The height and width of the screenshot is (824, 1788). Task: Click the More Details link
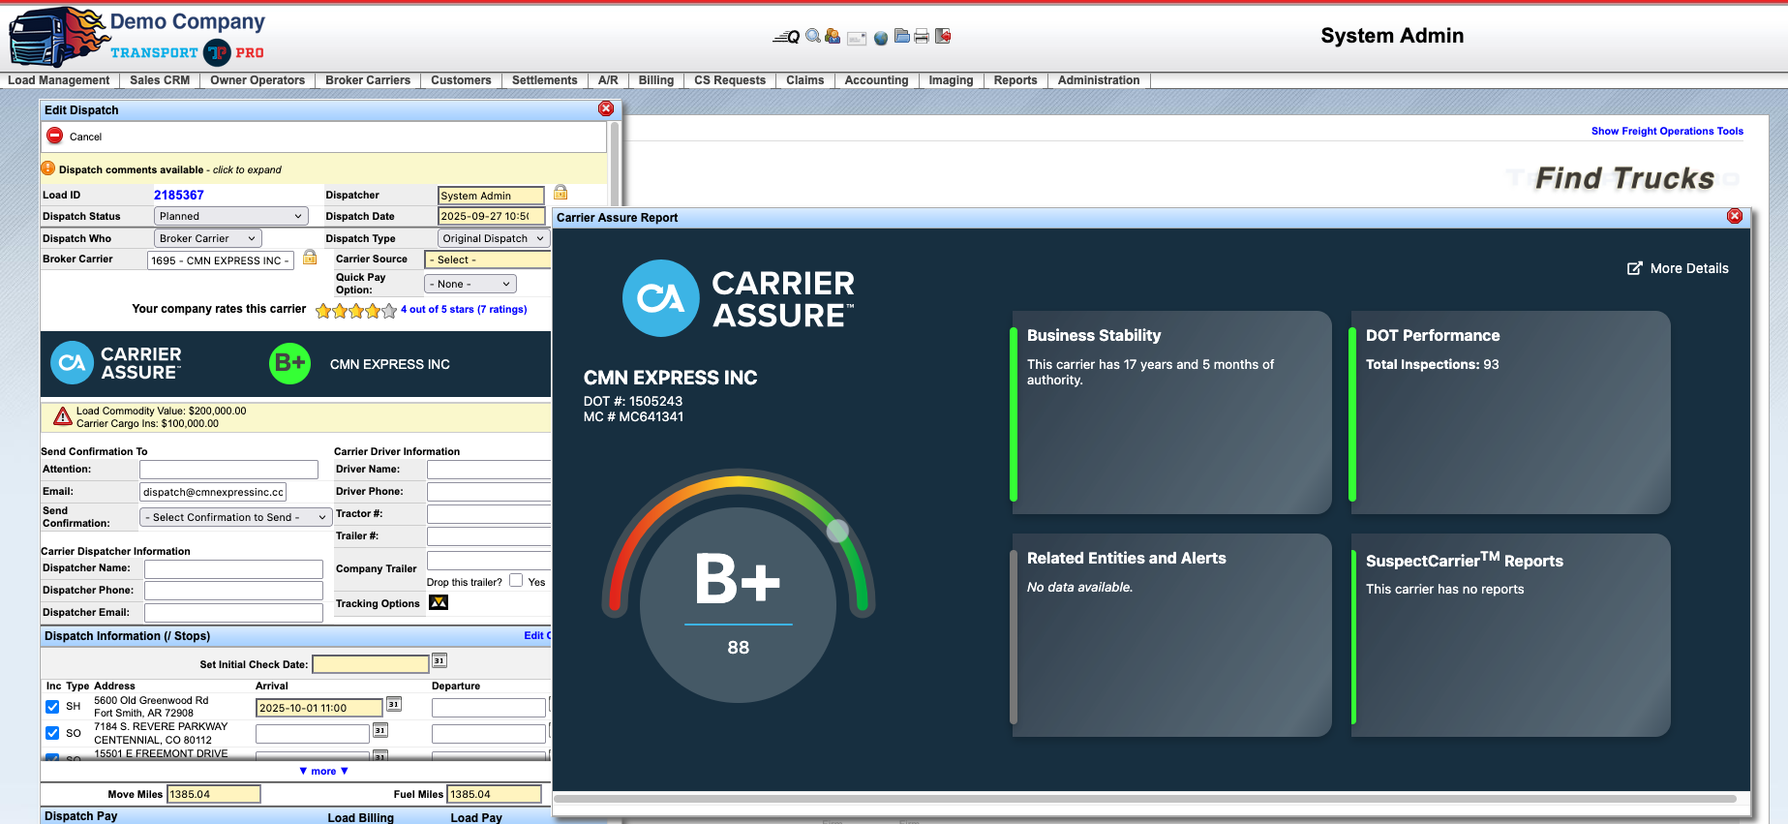1689,268
